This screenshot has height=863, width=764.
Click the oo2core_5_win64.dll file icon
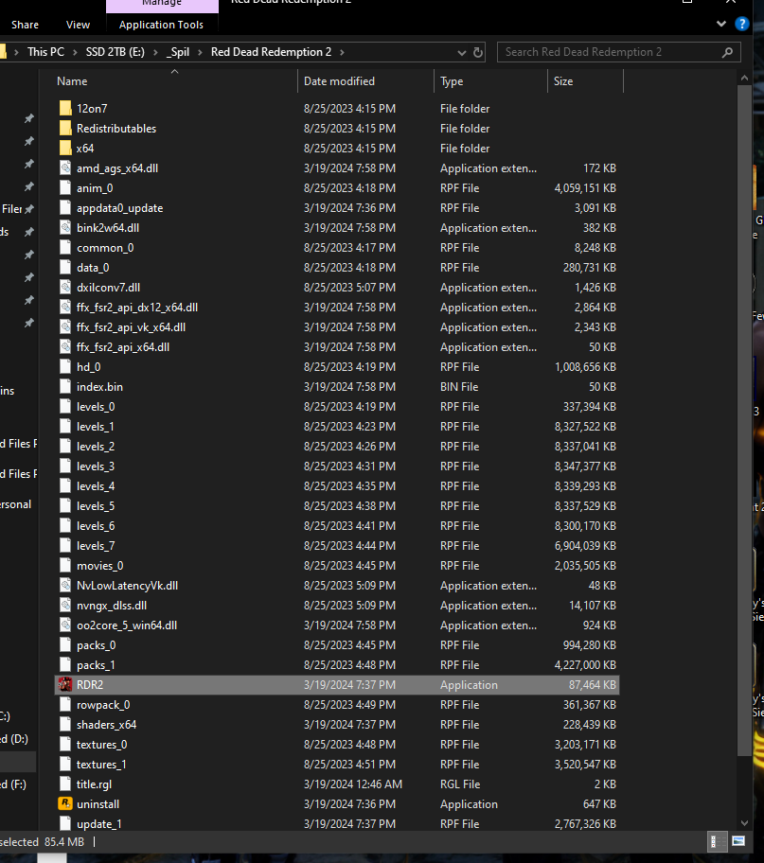pyautogui.click(x=65, y=625)
